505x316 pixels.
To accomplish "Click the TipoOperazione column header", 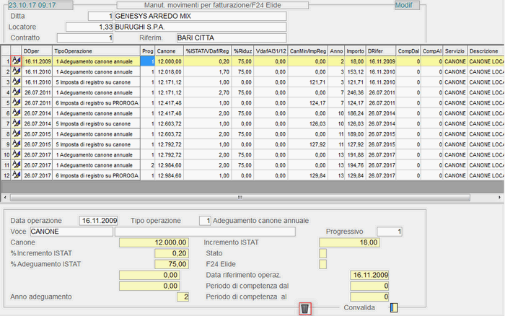I will click(x=96, y=51).
